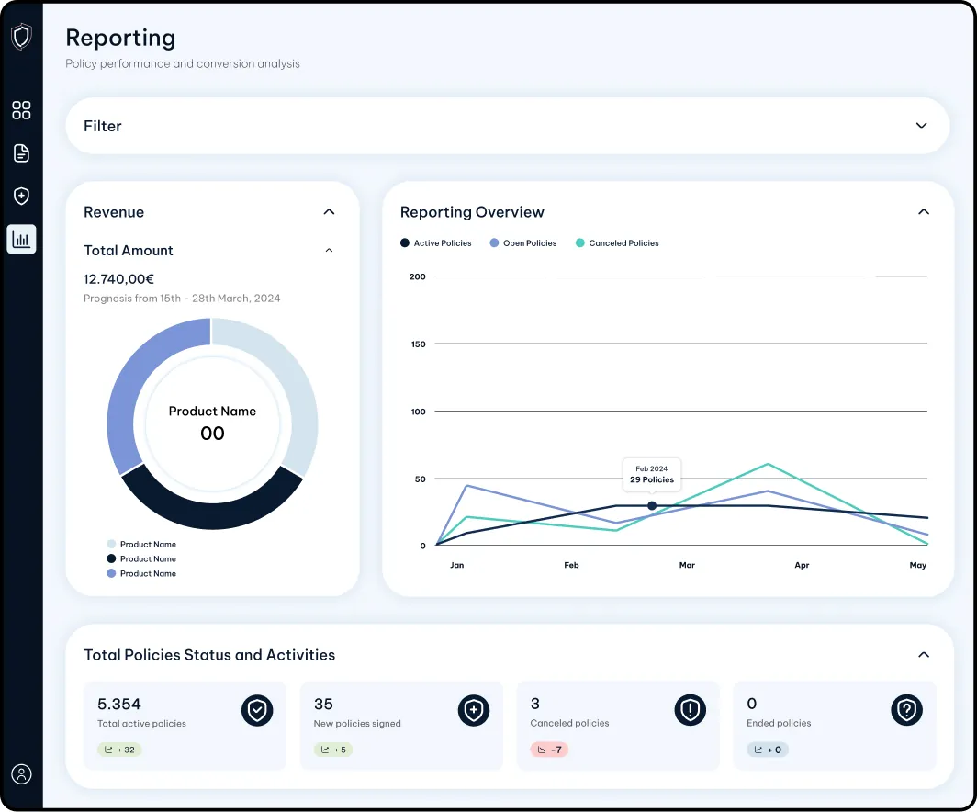Image resolution: width=977 pixels, height=812 pixels.
Task: Click the canceled policies shield-exclamation icon
Action: click(690, 709)
